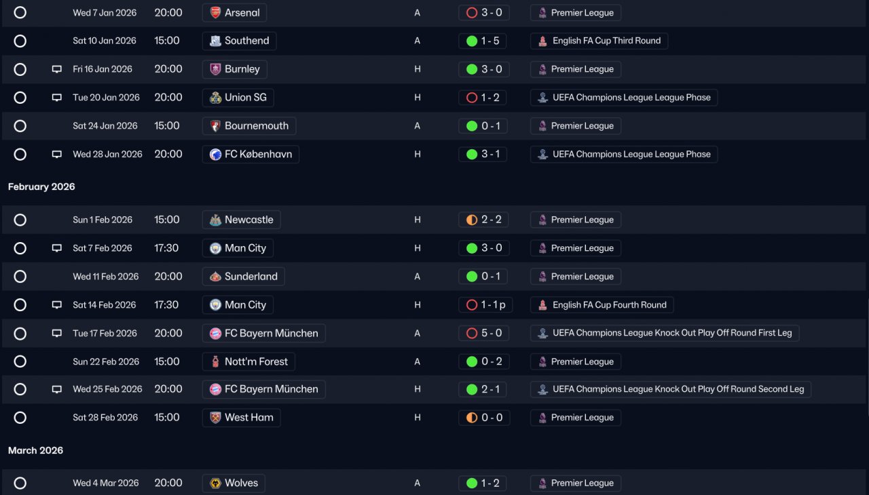
Task: Open the FC Bayern München away fixture team link
Action: [264, 334]
